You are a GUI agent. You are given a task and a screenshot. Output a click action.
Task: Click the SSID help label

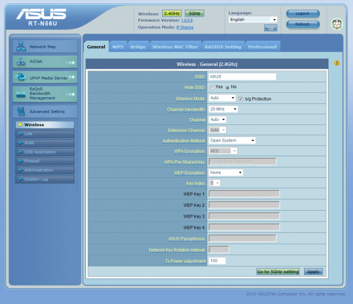point(200,77)
